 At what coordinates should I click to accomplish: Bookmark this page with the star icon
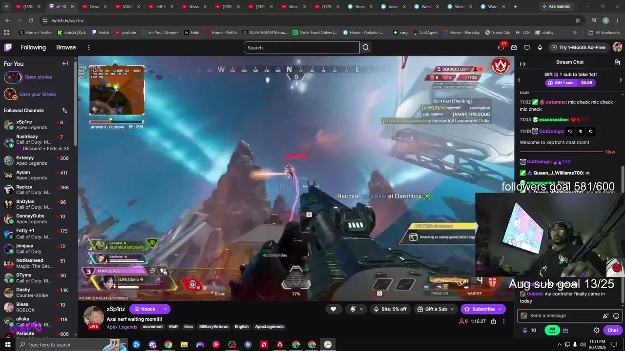[x=578, y=20]
